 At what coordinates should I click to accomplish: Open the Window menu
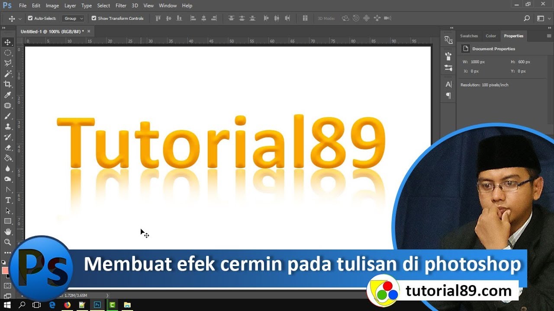pyautogui.click(x=167, y=6)
